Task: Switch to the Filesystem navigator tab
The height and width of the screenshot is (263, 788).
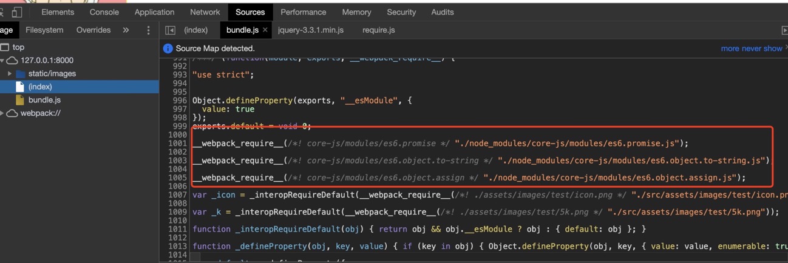Action: tap(44, 30)
